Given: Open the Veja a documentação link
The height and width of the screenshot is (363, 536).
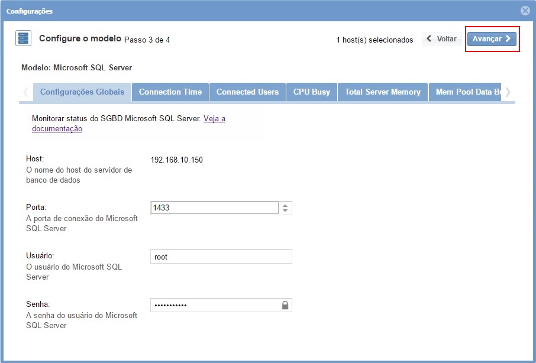Looking at the screenshot, I should click(x=214, y=119).
